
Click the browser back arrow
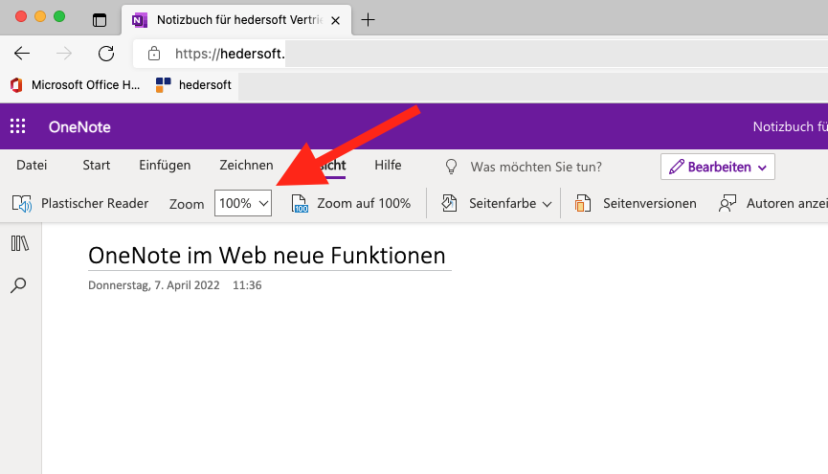(x=22, y=54)
